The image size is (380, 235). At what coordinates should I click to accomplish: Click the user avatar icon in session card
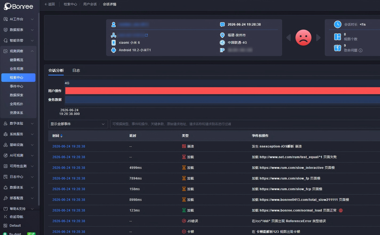pyautogui.click(x=114, y=25)
